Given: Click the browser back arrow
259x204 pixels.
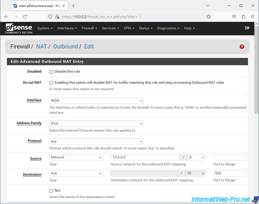Looking at the screenshot, I should pos(6,16).
